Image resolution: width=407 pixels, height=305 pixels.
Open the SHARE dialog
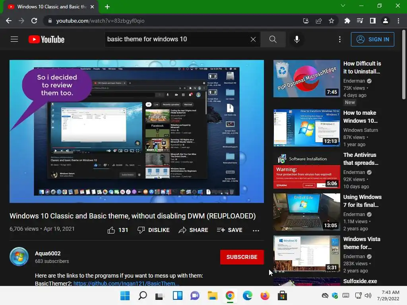194,230
